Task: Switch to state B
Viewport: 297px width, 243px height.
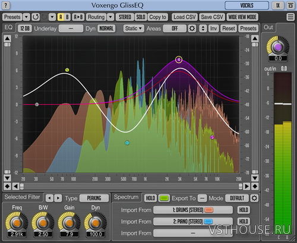Action: pos(67,17)
